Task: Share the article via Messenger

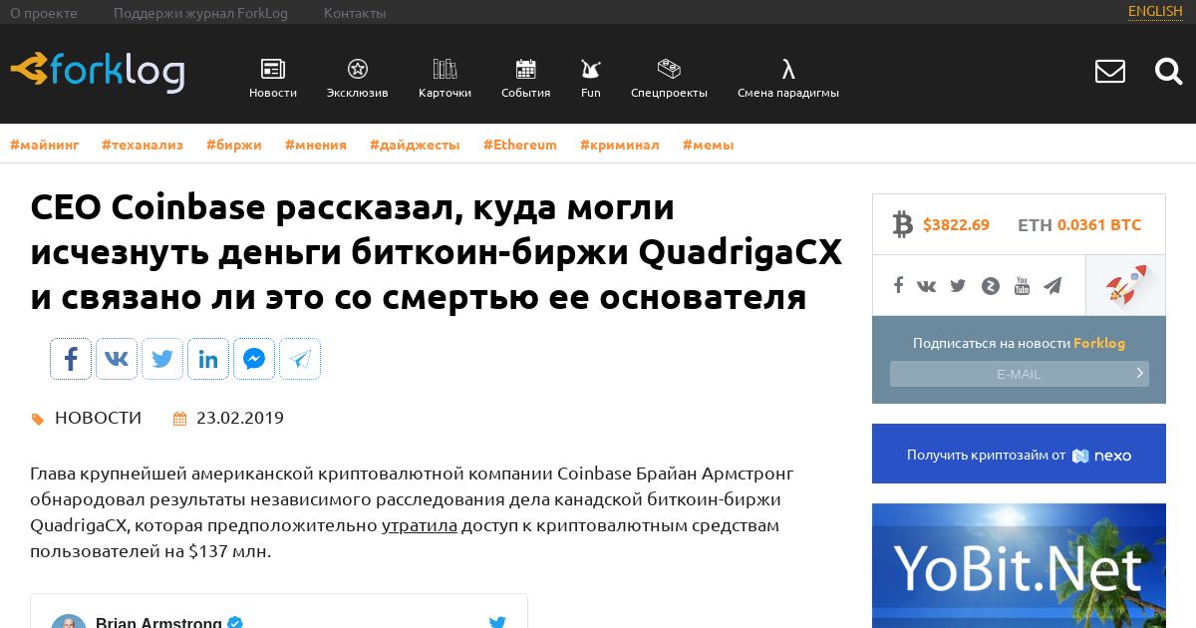Action: [254, 359]
